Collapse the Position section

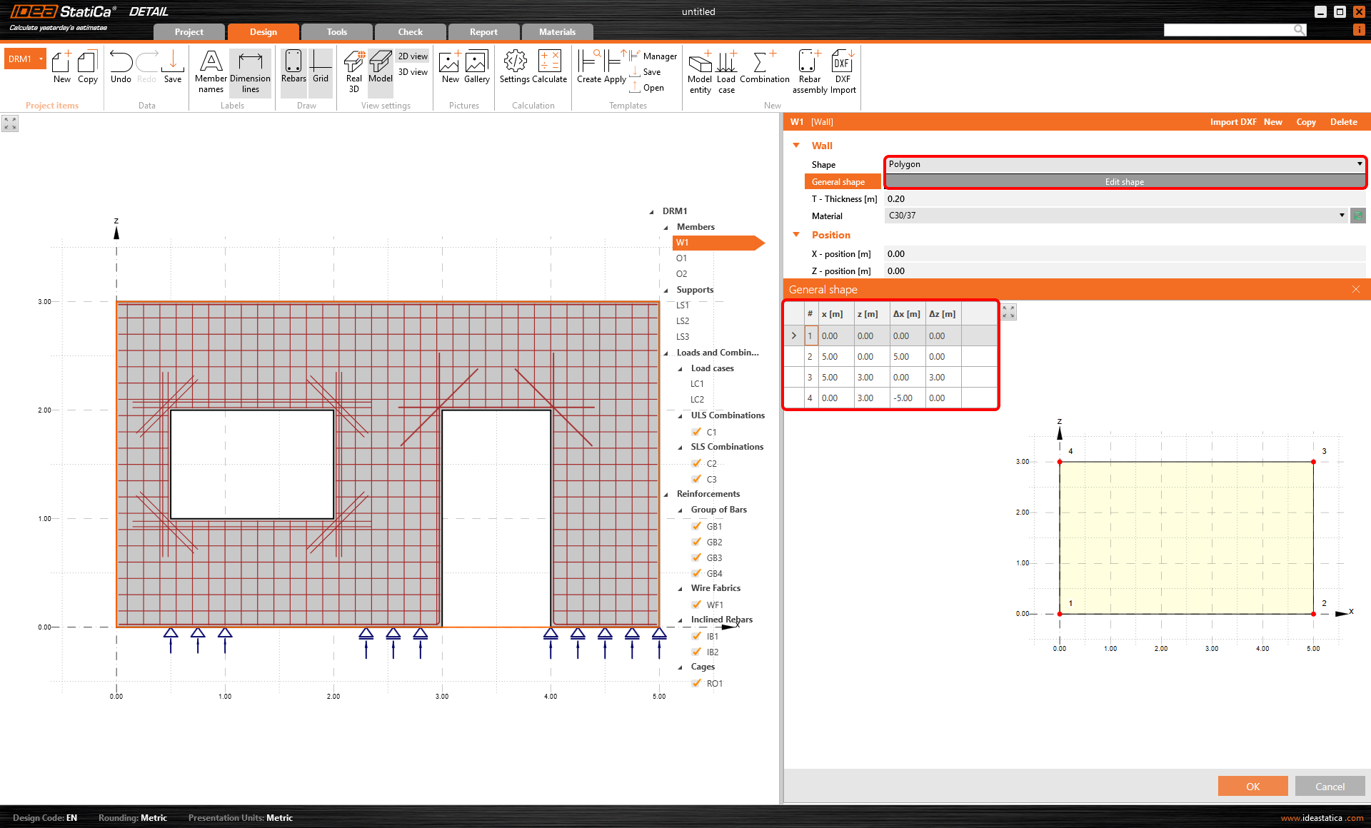[x=797, y=235]
